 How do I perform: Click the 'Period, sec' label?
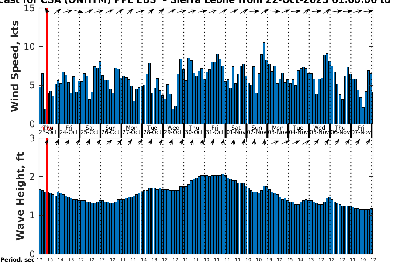(17, 260)
